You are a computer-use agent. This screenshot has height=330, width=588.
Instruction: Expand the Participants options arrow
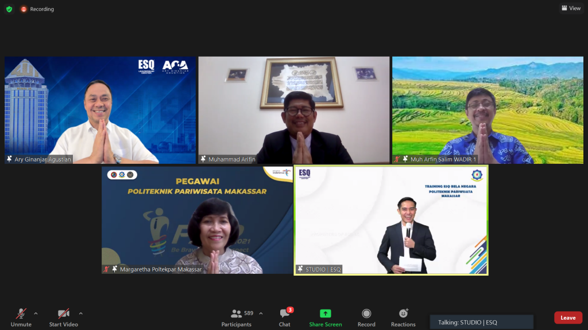pyautogui.click(x=261, y=313)
